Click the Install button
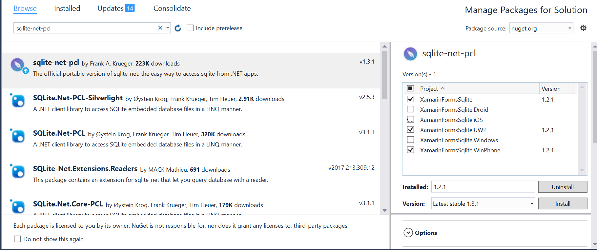 (x=563, y=203)
